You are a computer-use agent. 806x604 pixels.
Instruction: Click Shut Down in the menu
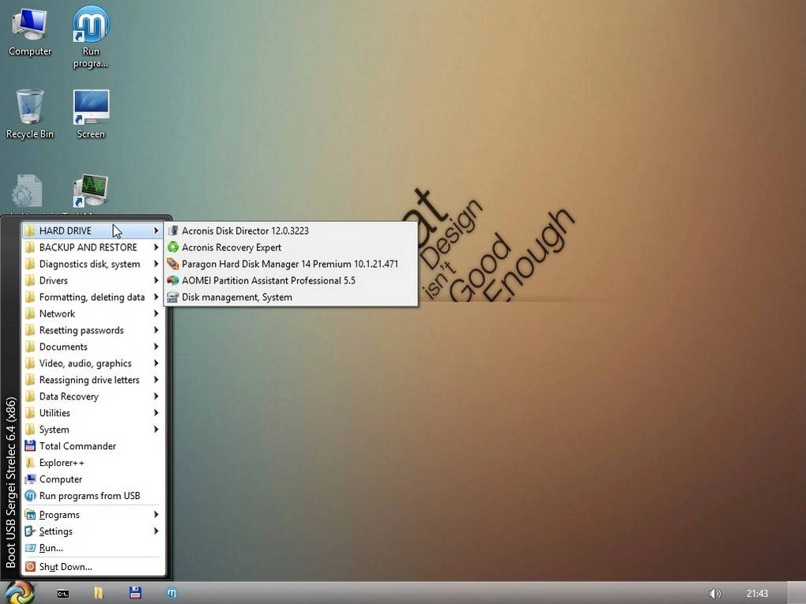point(64,566)
